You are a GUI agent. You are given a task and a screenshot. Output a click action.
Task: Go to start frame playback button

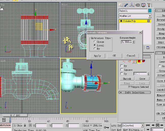pyautogui.click(x=148, y=125)
